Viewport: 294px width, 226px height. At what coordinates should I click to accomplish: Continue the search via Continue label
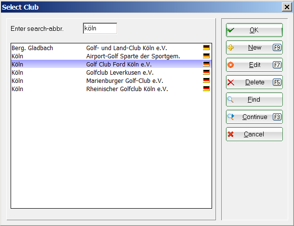[254, 117]
